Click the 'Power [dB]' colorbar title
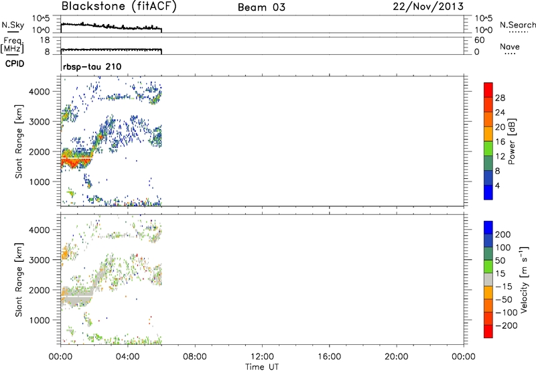Screen dimensions: 536x371 (511, 141)
